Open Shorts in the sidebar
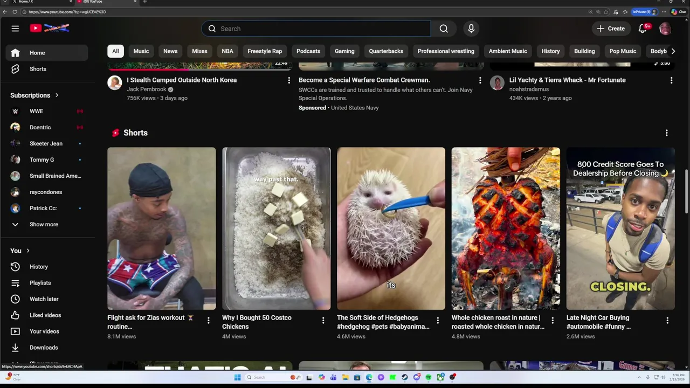690x388 pixels. click(46, 69)
